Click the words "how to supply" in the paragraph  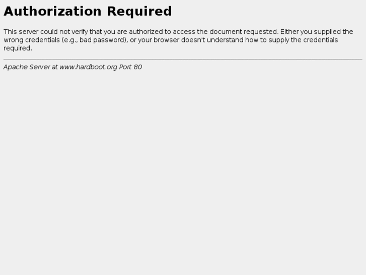click(x=267, y=40)
